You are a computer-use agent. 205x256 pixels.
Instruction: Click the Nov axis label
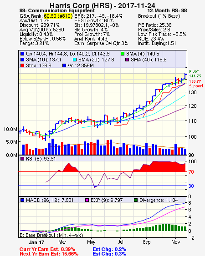pos(176,242)
